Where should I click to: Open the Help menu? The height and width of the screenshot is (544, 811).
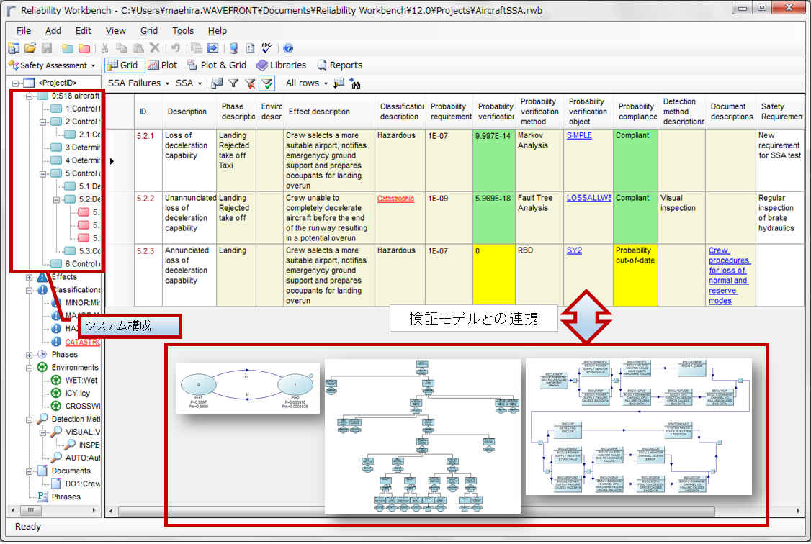218,30
